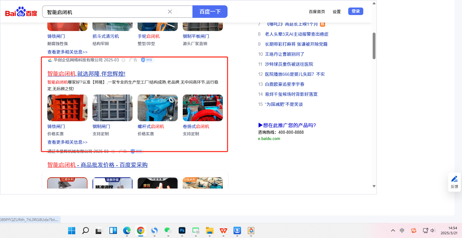Image resolution: width=462 pixels, height=238 pixels.
Task: Expand the hidden system tray icons chevron
Action: 393,230
